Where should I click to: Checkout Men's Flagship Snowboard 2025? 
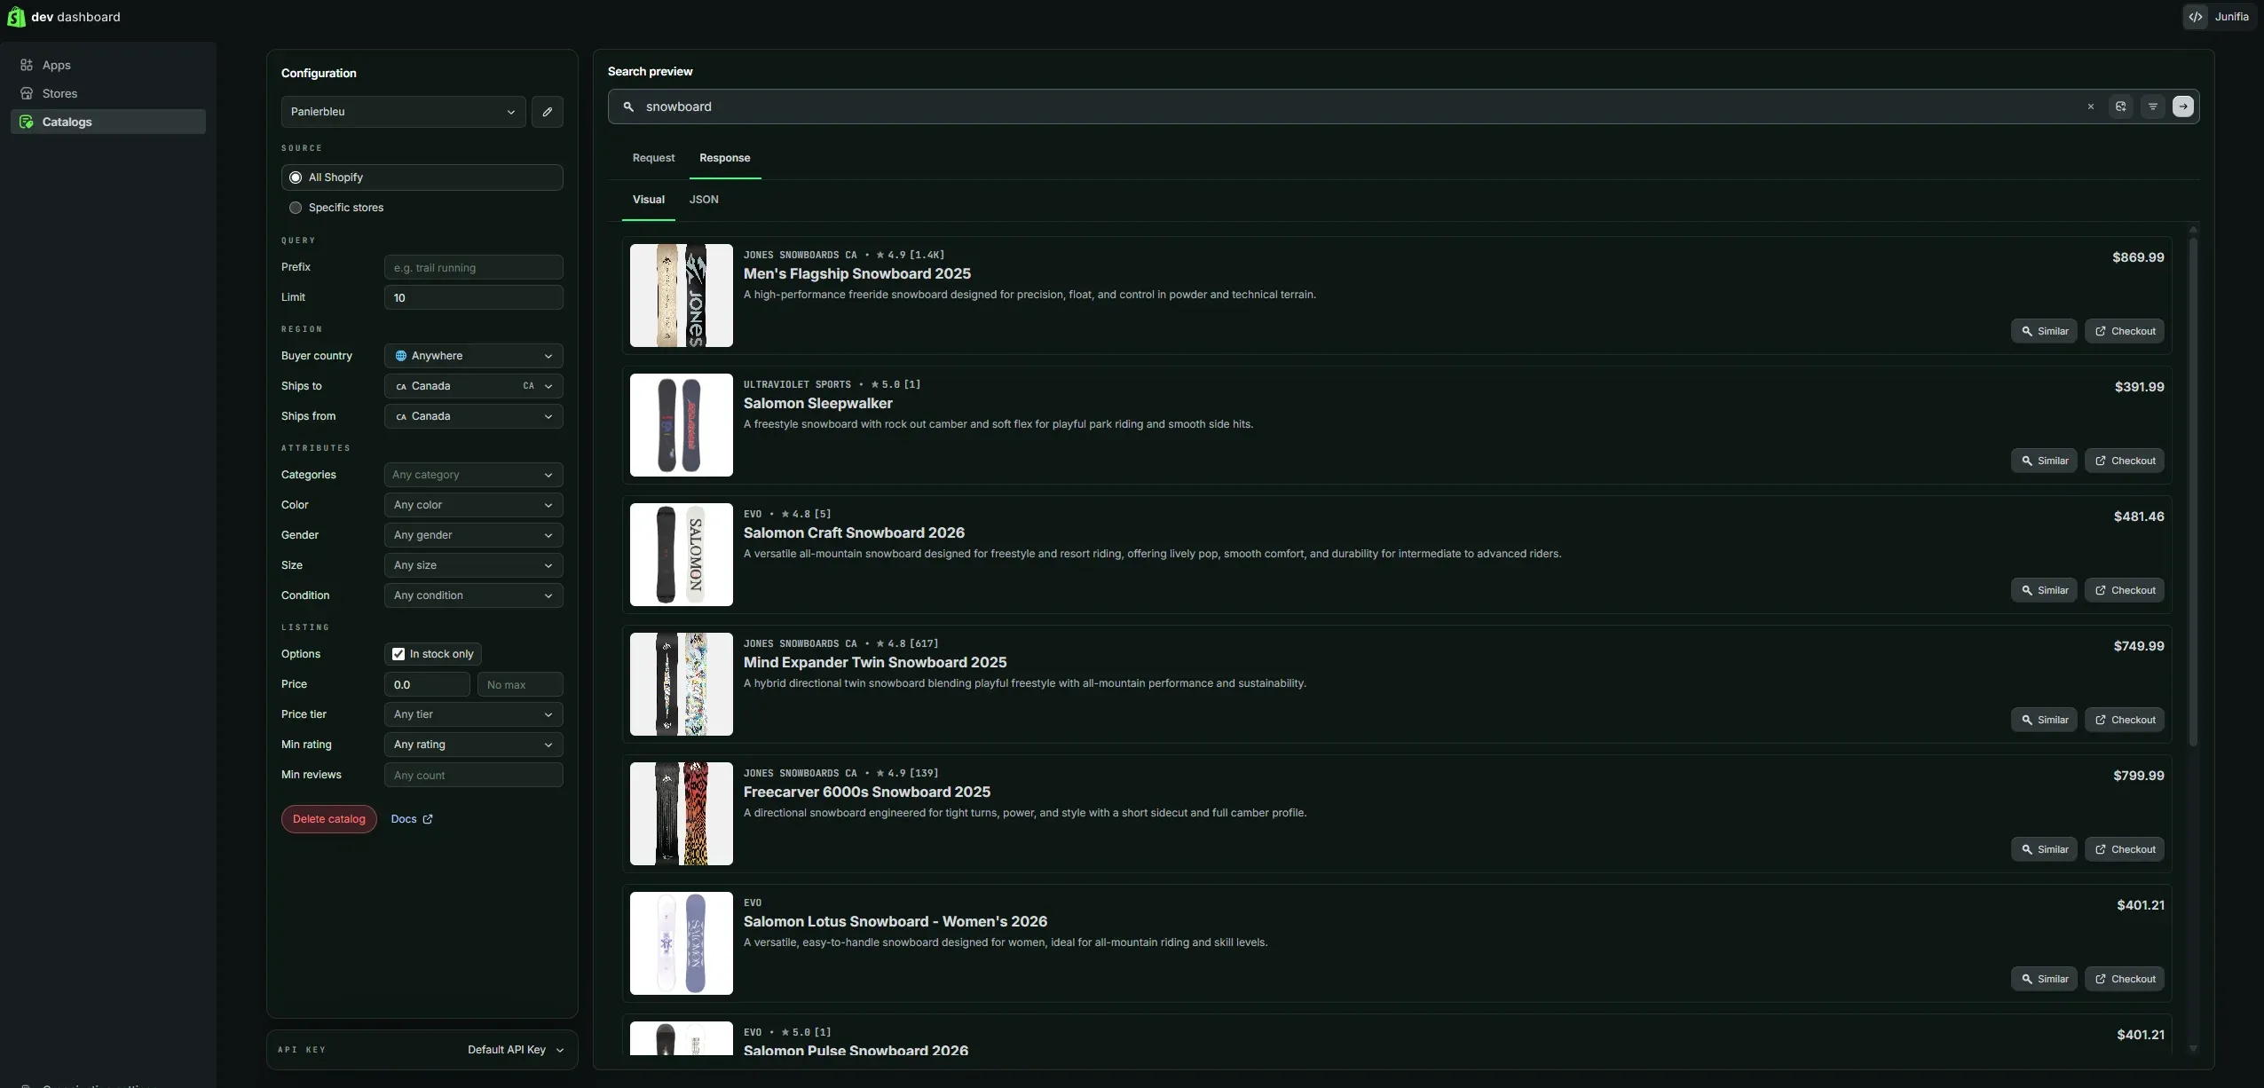pos(2124,331)
